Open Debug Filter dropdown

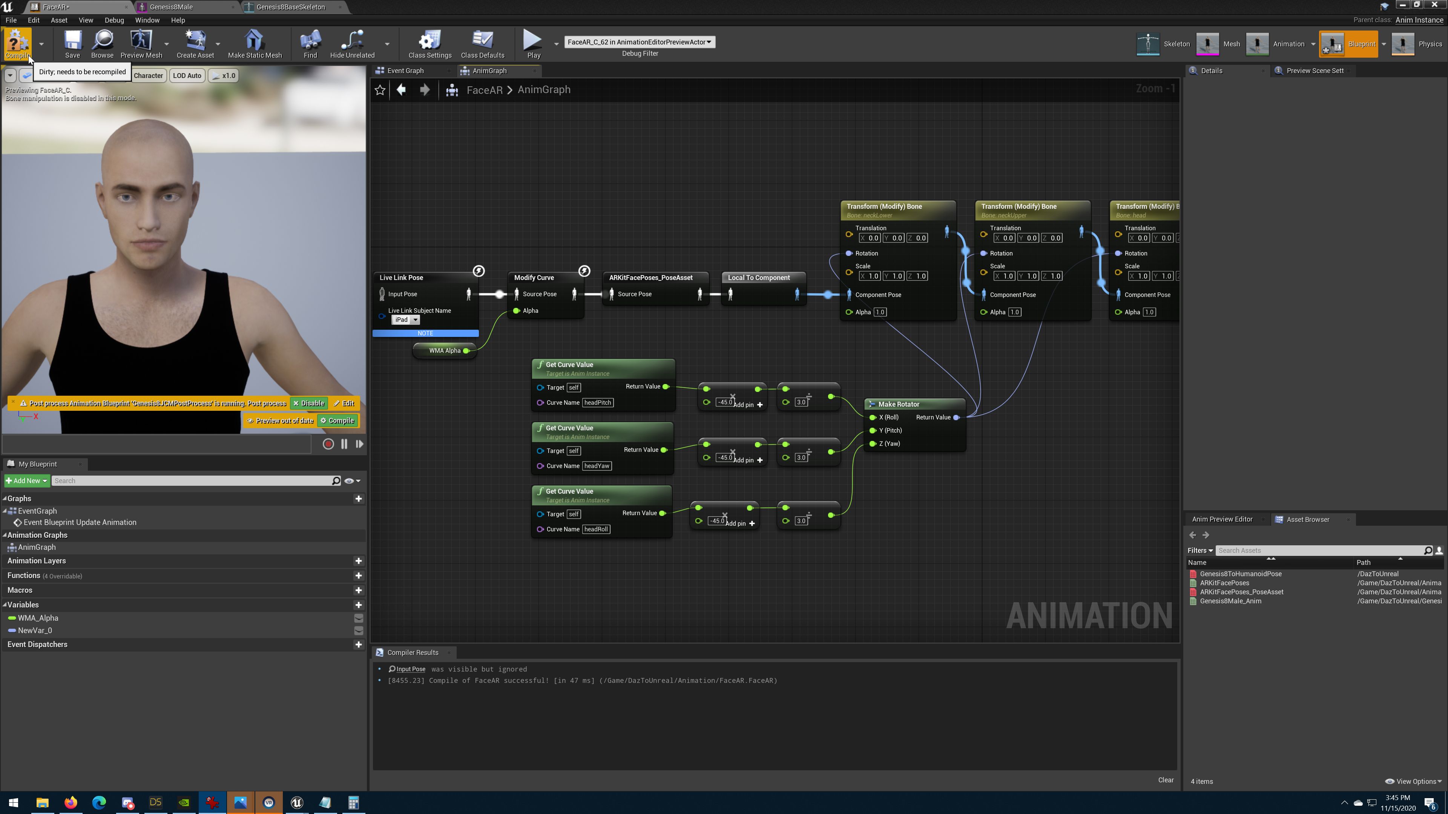pyautogui.click(x=640, y=42)
